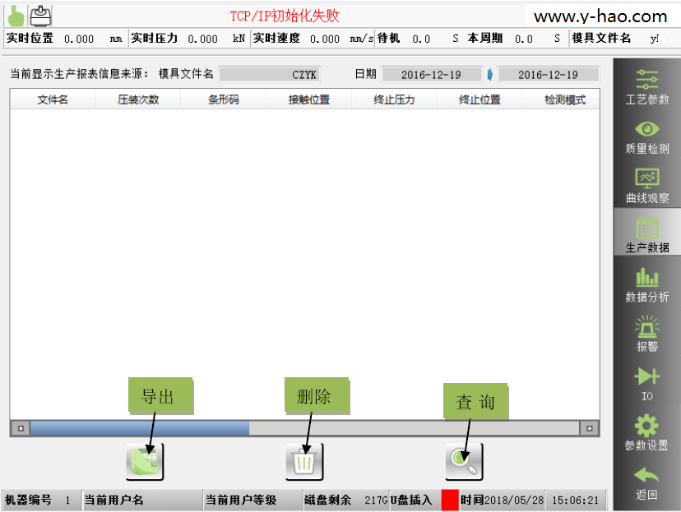Select the start date field 2016-12-19
681x512 pixels.
coord(431,75)
